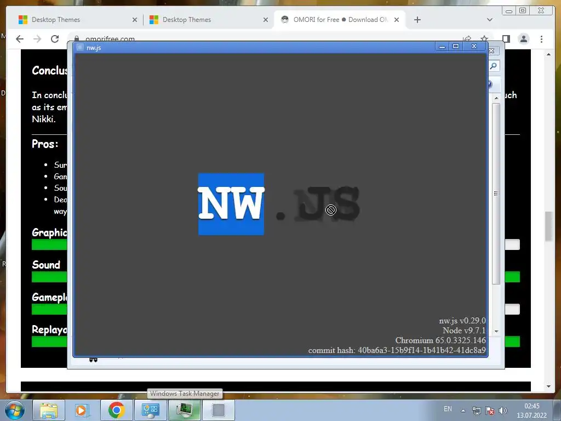Switch to the second Desktop Themes tab

coord(208,20)
